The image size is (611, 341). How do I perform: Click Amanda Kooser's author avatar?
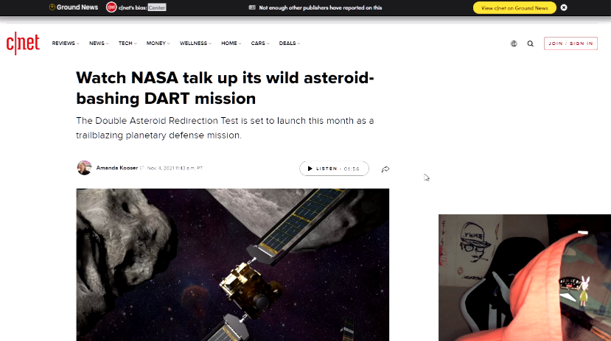coord(84,168)
